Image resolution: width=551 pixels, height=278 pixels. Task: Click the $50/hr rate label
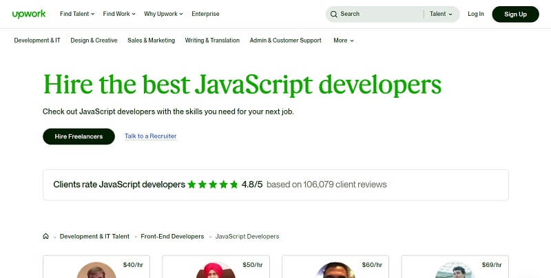pos(253,265)
